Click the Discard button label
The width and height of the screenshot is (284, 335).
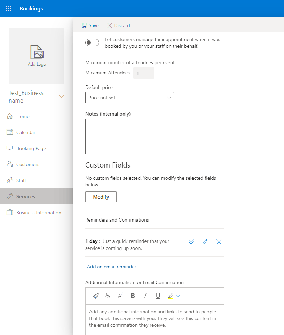point(122,25)
